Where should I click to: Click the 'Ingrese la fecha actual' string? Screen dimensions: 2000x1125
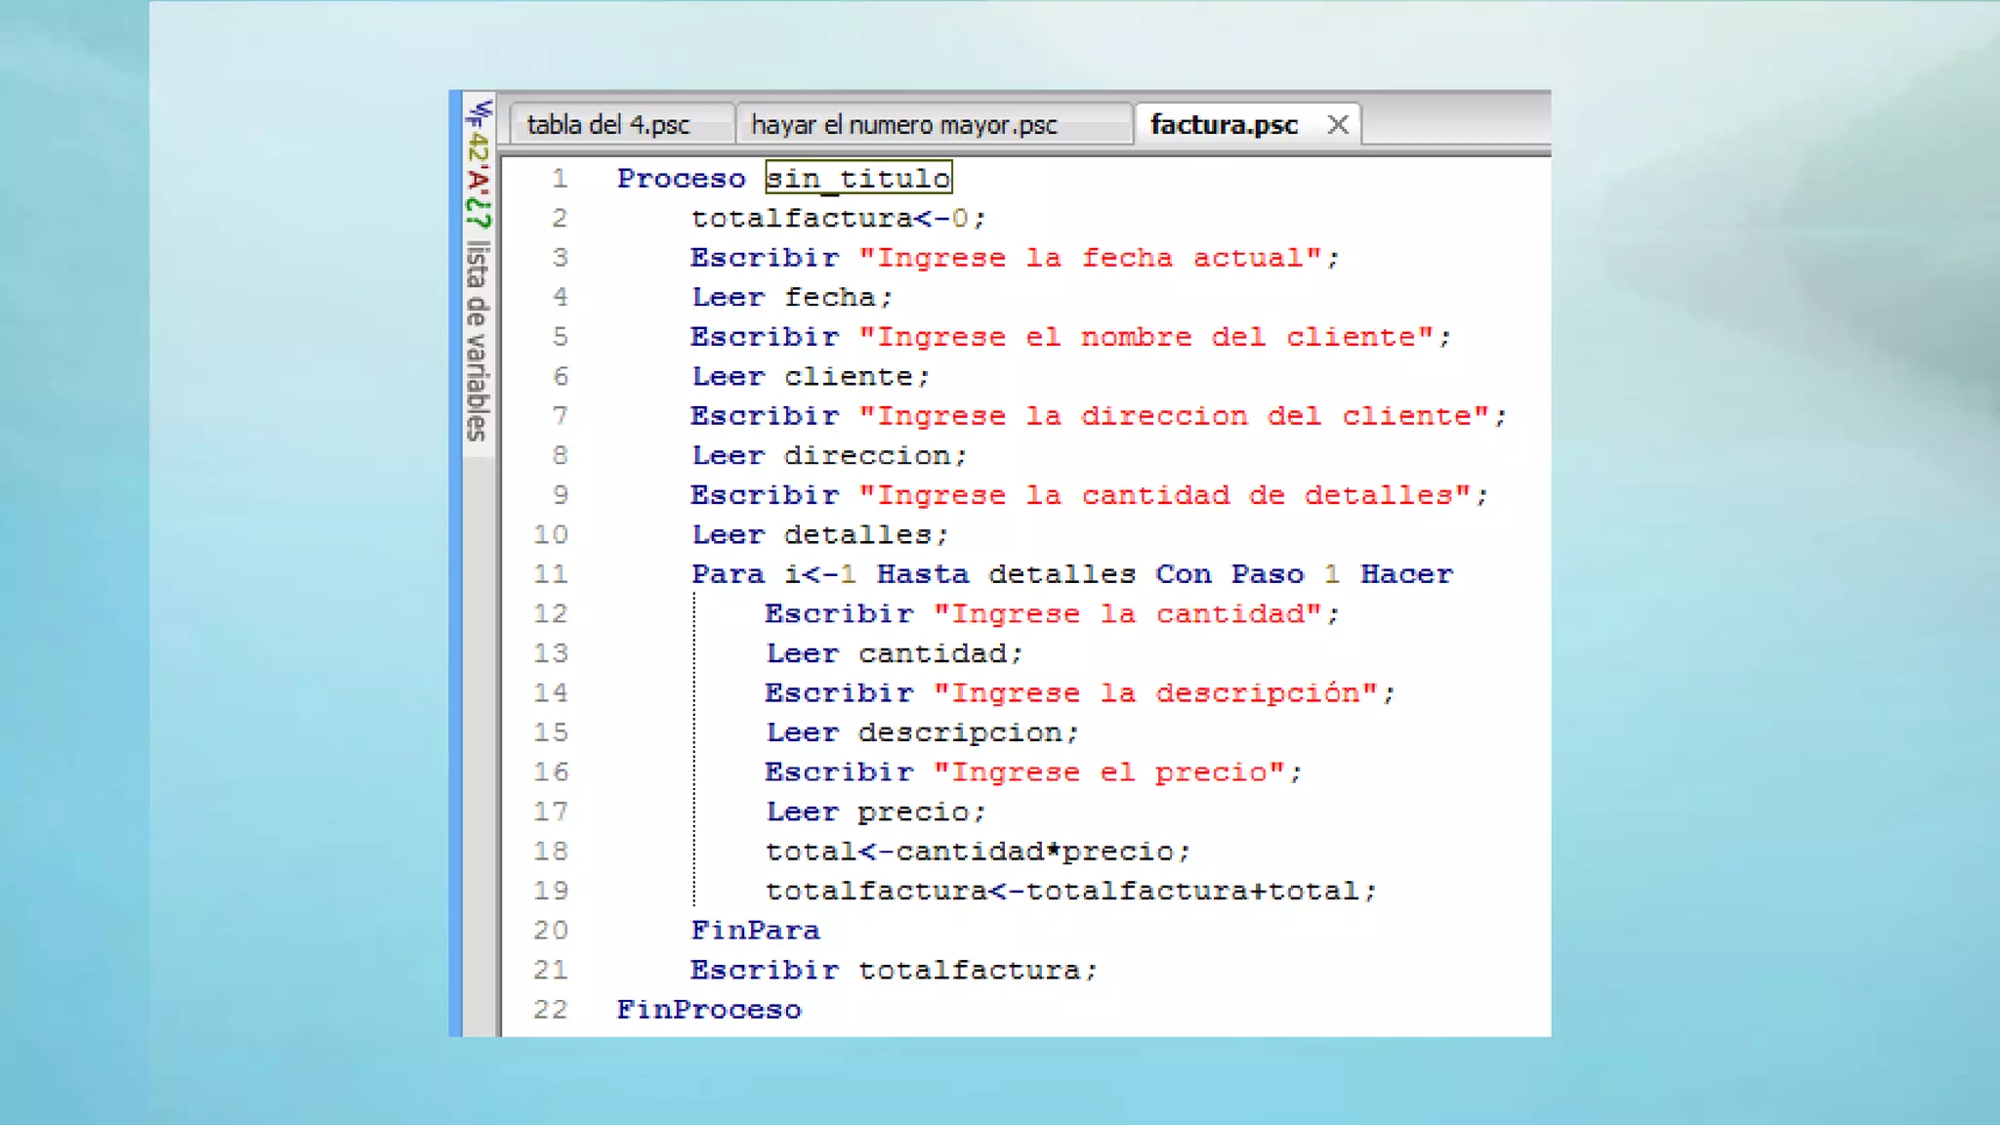point(1090,258)
